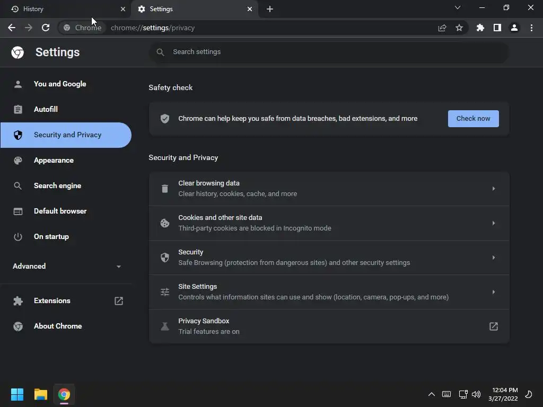
Task: Click the Extensions external-link icon
Action: [119, 301]
